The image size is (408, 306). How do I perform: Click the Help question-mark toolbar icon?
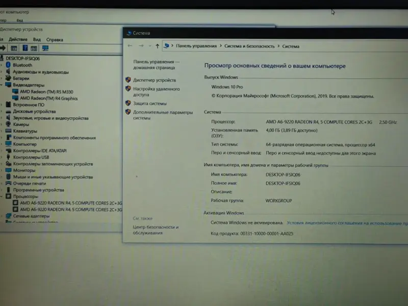tap(24, 48)
